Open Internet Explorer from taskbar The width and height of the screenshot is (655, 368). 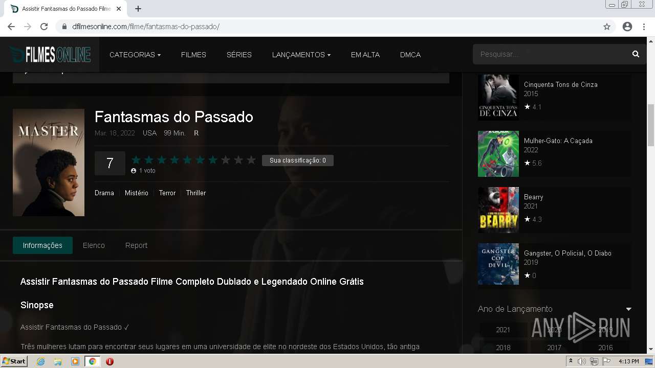click(x=41, y=361)
